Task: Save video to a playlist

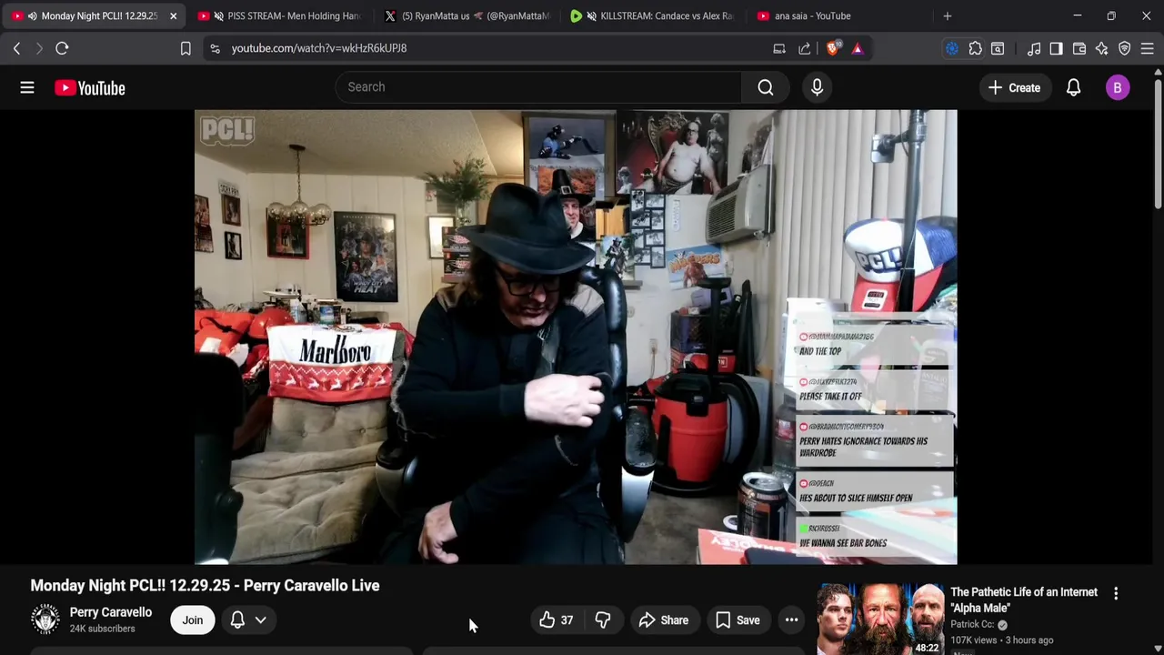Action: [x=738, y=620]
